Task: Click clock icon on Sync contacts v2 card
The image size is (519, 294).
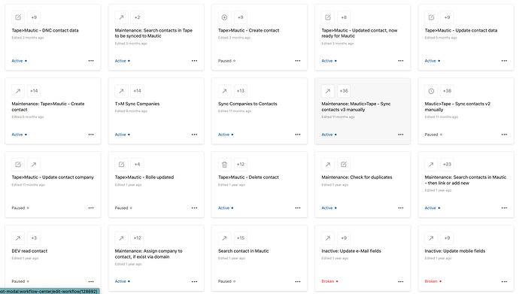Action: pos(431,91)
